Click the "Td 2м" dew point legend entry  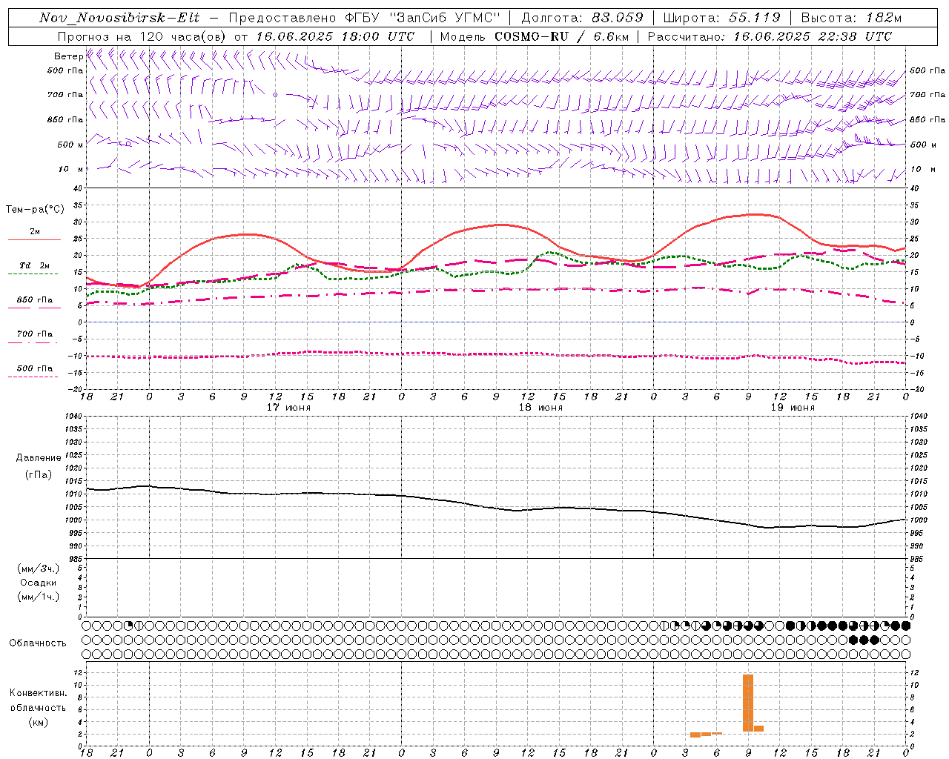[x=35, y=265]
